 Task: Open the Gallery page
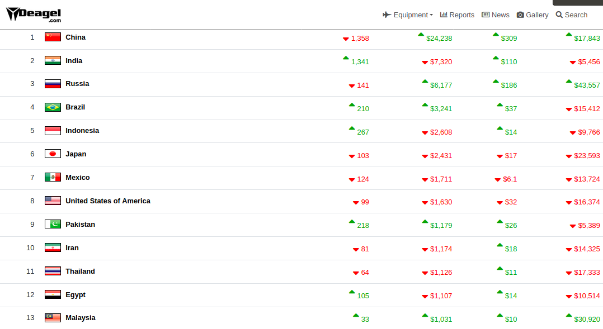pos(533,15)
